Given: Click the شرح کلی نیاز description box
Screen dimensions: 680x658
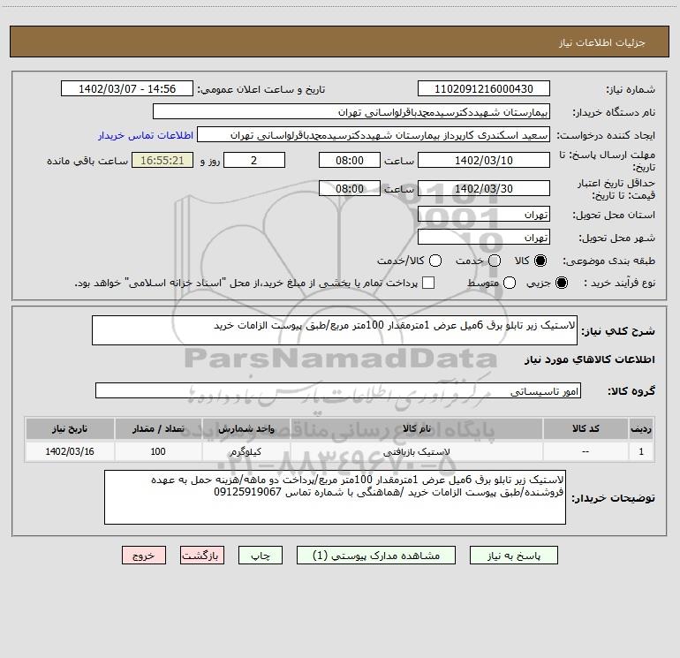Looking at the screenshot, I should 335,330.
